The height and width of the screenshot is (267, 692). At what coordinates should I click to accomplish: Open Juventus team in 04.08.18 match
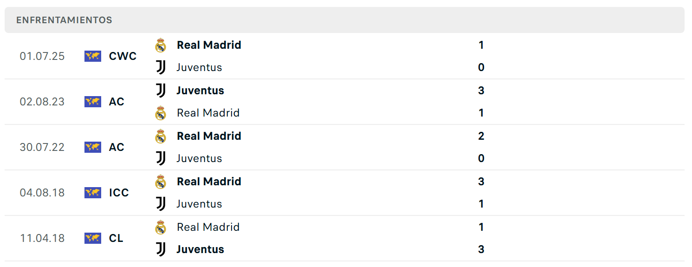click(199, 204)
